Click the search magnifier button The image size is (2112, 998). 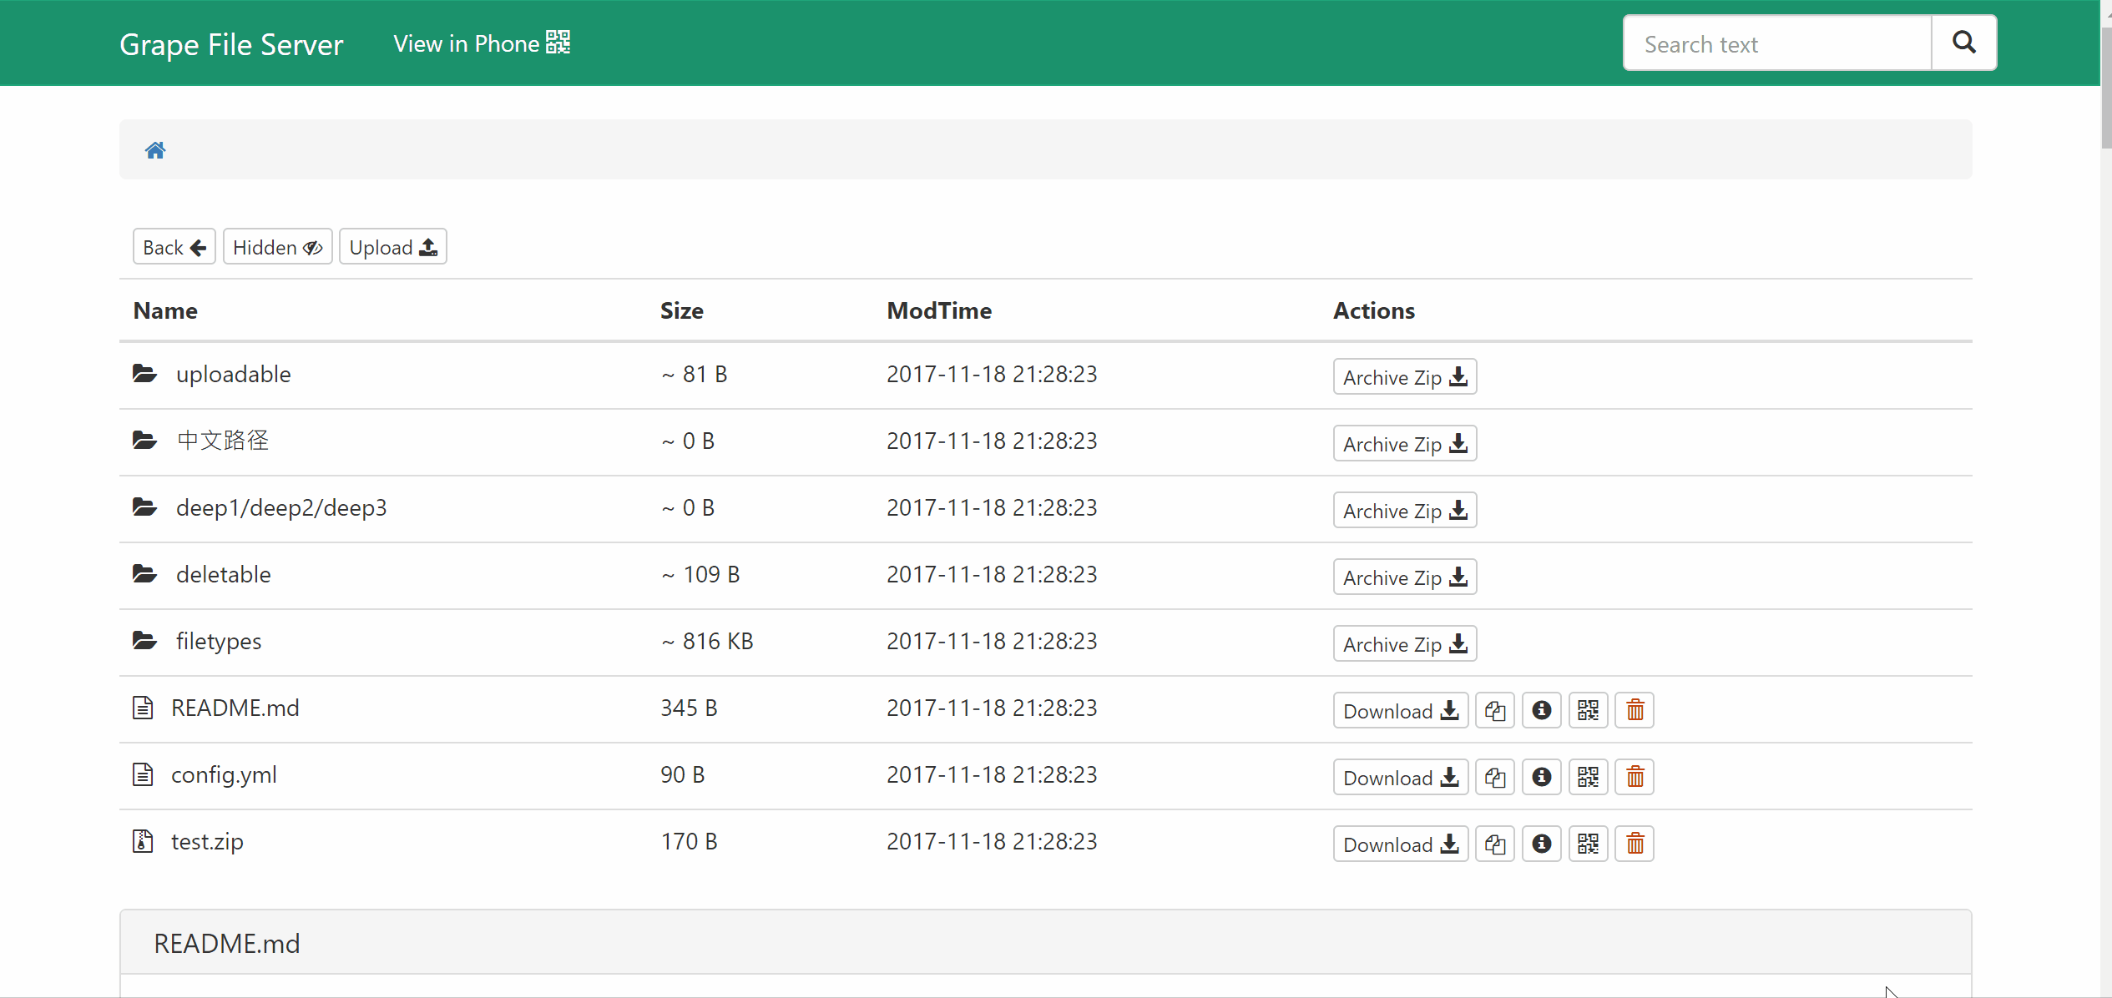click(1963, 43)
